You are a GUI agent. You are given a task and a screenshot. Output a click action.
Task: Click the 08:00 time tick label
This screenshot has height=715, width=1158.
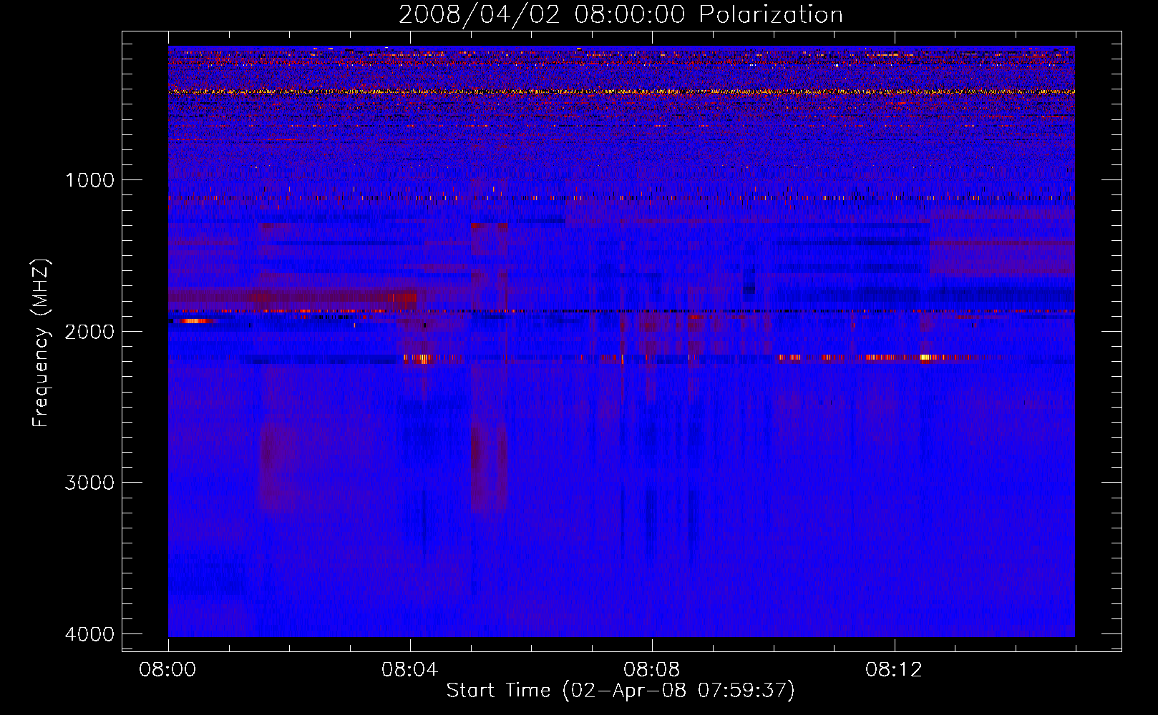point(168,670)
